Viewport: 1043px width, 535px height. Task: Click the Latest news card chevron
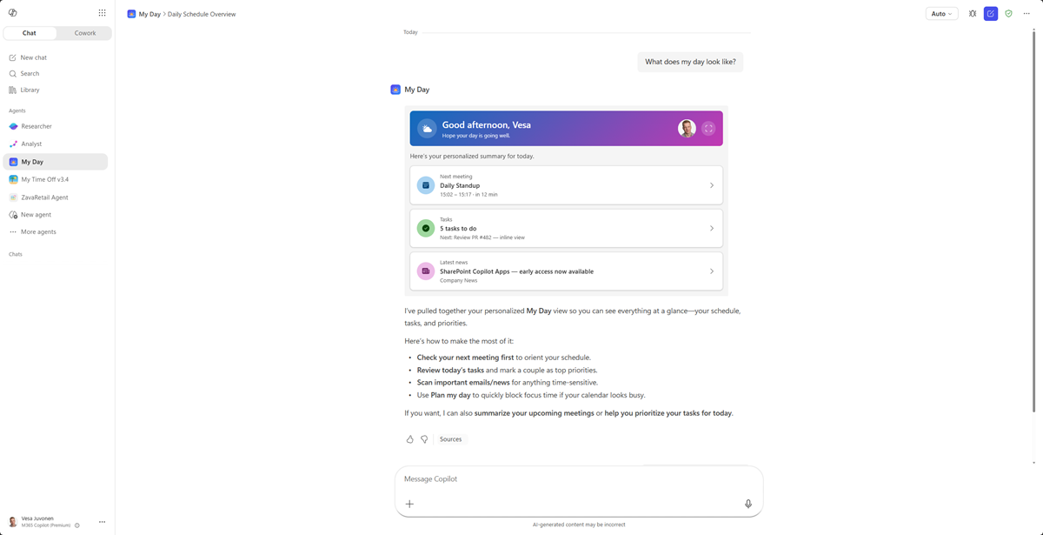click(712, 271)
